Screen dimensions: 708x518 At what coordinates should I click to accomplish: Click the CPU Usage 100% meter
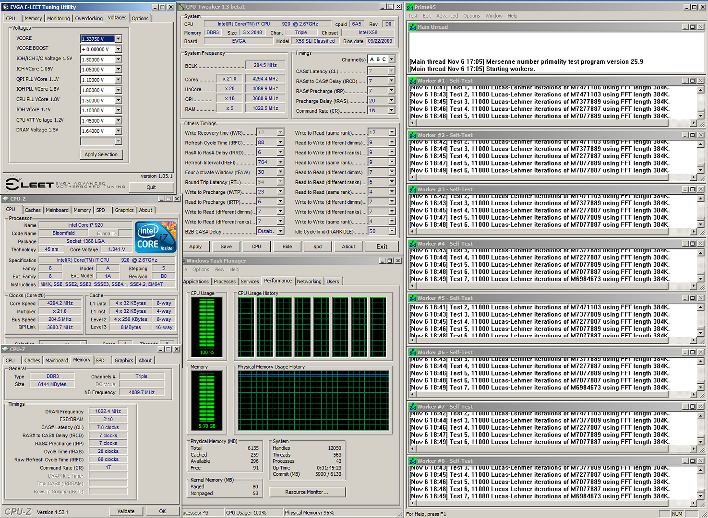207,326
